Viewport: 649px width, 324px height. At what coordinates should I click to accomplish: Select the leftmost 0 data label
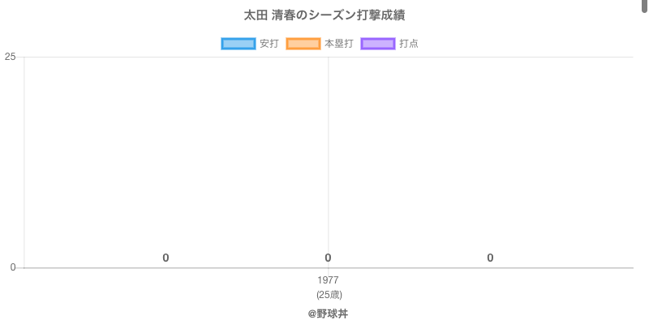[x=165, y=258]
